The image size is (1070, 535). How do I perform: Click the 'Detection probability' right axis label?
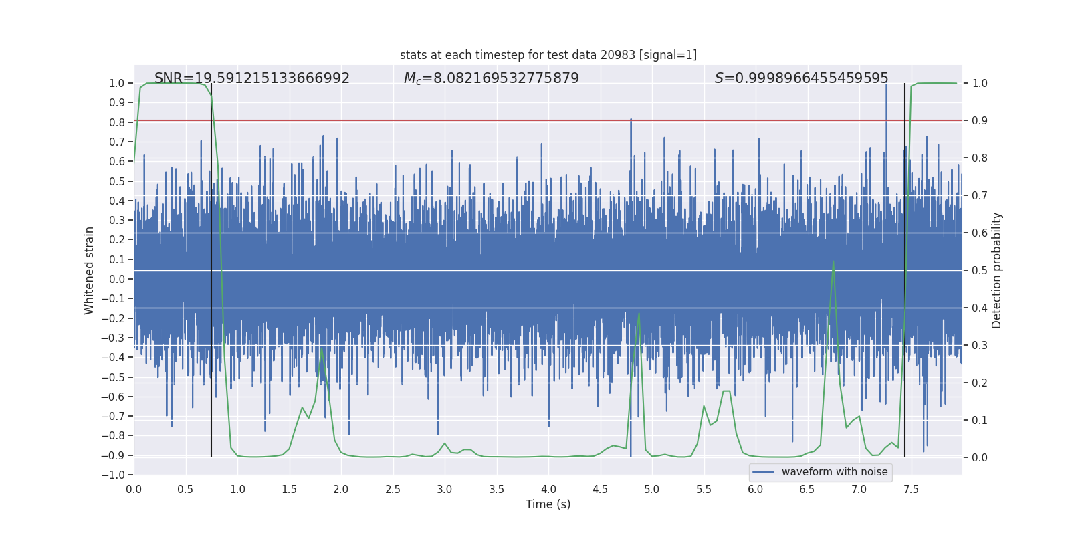coord(997,270)
